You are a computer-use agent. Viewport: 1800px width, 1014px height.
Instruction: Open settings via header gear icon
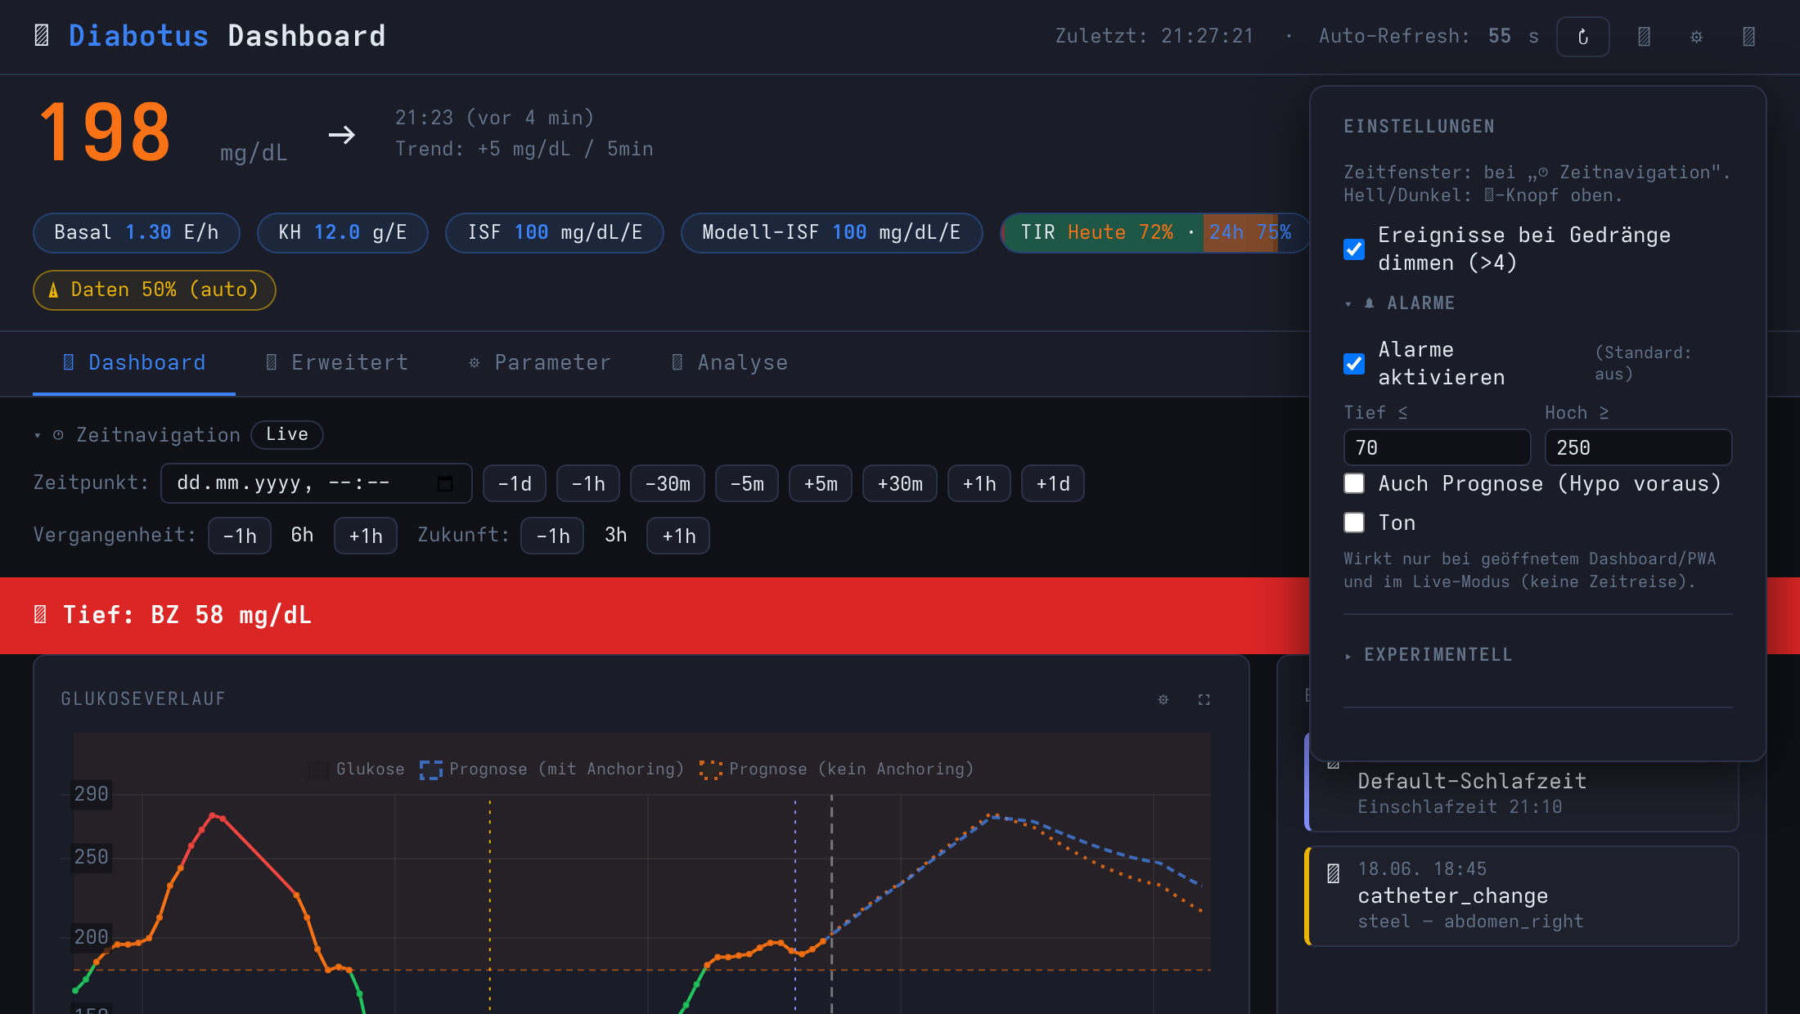click(x=1696, y=37)
